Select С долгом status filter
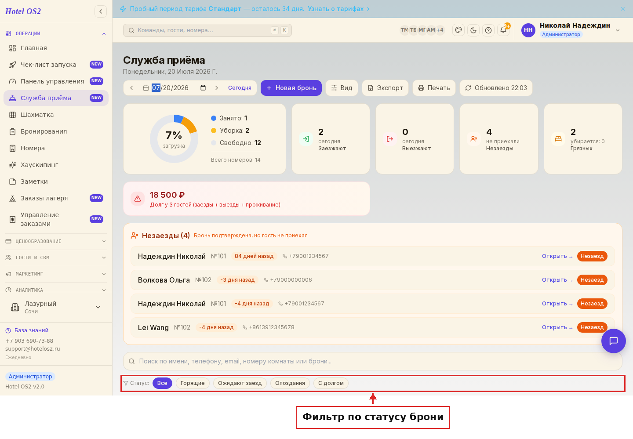This screenshot has width=633, height=439. [x=331, y=383]
